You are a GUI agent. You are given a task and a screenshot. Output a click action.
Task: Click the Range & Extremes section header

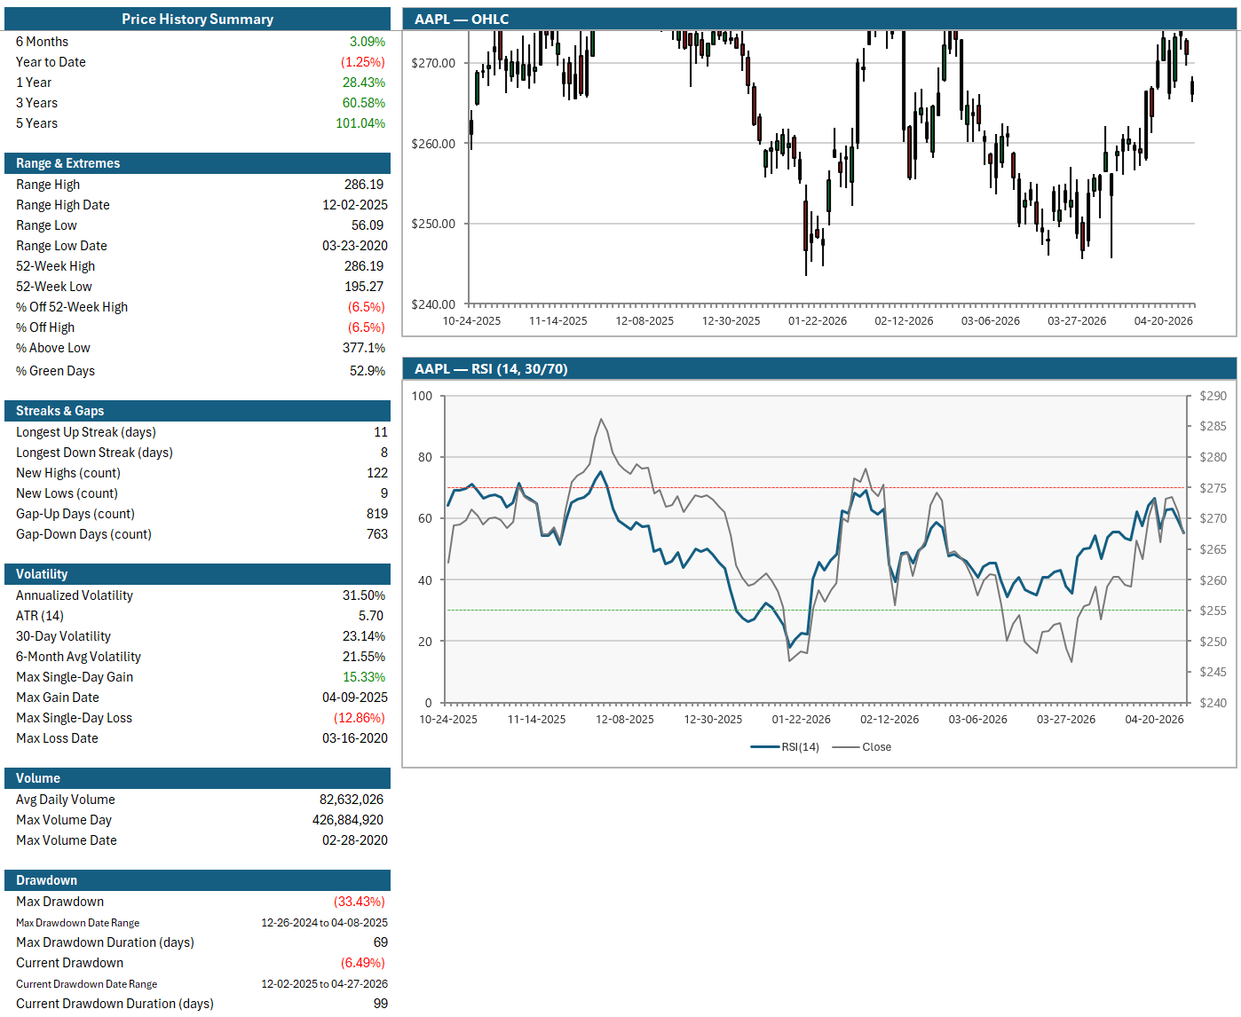coord(197,163)
